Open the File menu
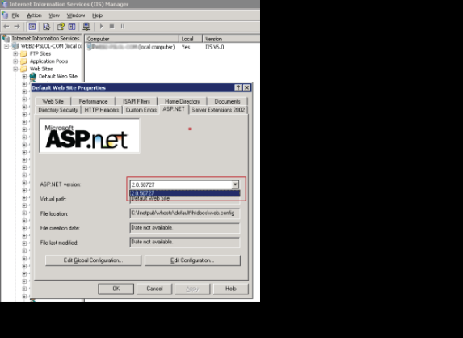463x338 pixels. pyautogui.click(x=15, y=15)
